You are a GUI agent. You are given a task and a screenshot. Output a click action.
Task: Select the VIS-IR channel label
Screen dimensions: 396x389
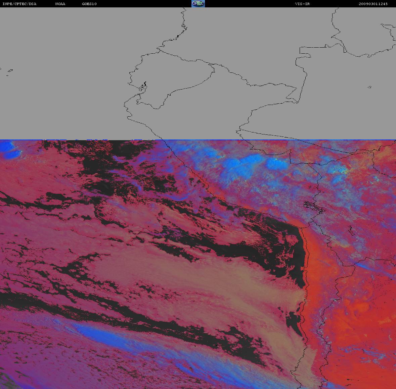(x=302, y=4)
